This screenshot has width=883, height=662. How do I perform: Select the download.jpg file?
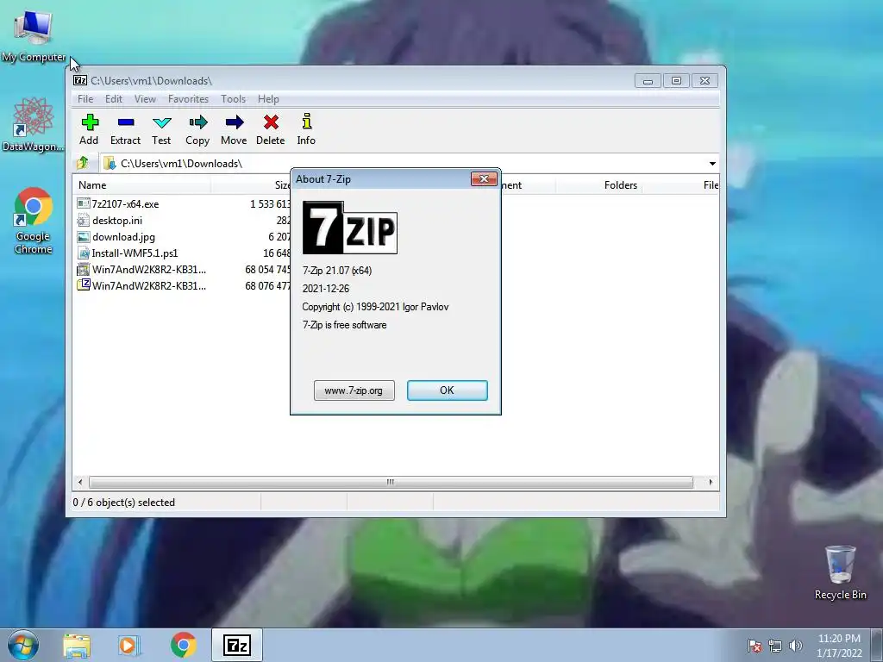coord(123,236)
